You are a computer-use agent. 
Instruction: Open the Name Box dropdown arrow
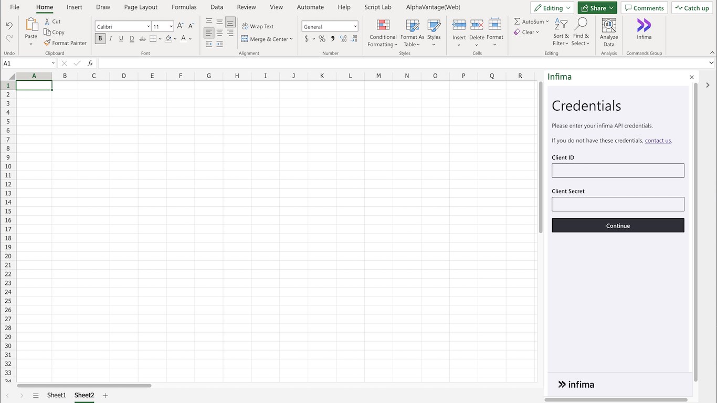point(53,63)
